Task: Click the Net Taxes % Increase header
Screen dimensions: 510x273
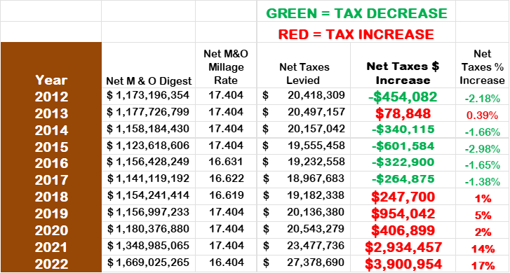Action: 482,67
